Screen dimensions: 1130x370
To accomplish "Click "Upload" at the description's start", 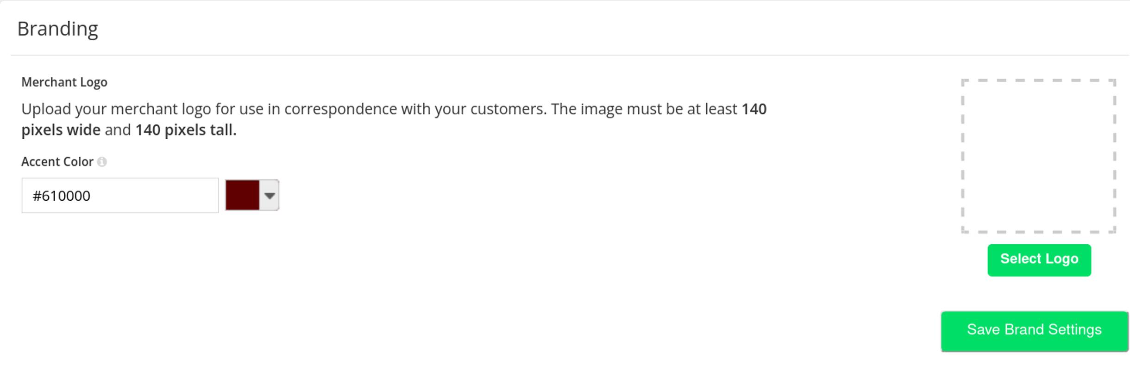I will [46, 109].
